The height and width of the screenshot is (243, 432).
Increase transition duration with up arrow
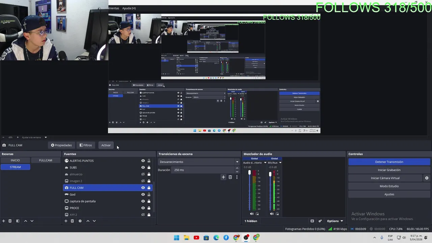click(237, 168)
